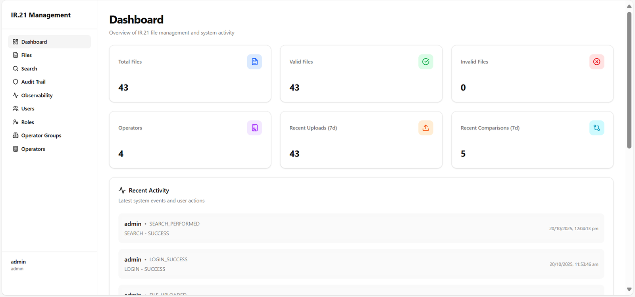Click the magnifier icon next to Search

(x=15, y=69)
